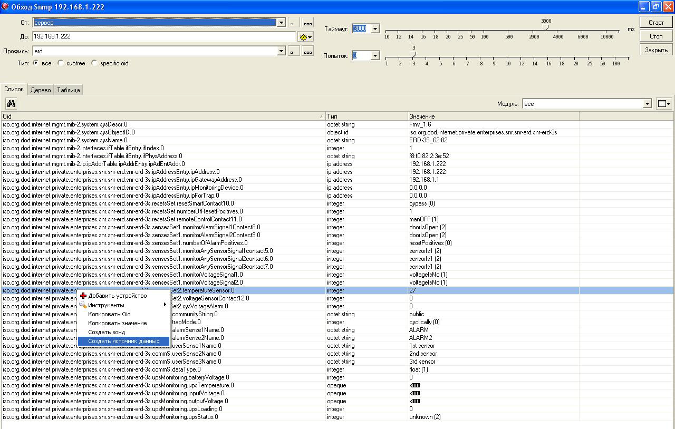Click the red plus icon for Добавить устройство
The height and width of the screenshot is (429, 675).
tap(83, 296)
